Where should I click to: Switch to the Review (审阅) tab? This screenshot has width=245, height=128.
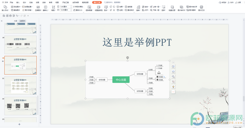tap(50, 2)
